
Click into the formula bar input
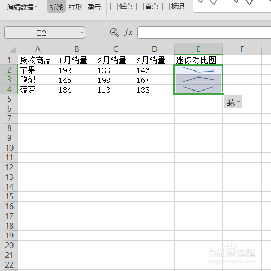[x=204, y=33]
